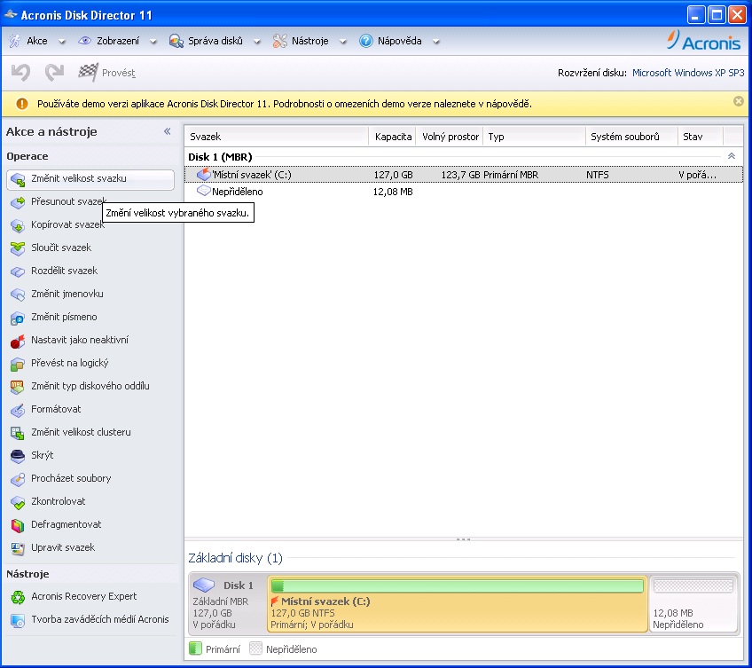
Task: Click the Nepřiděleno 12,08 MB block
Action: (x=693, y=605)
